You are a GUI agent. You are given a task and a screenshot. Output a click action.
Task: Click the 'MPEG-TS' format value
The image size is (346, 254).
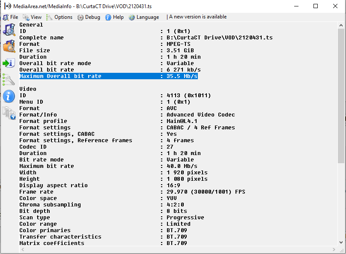click(x=178, y=44)
